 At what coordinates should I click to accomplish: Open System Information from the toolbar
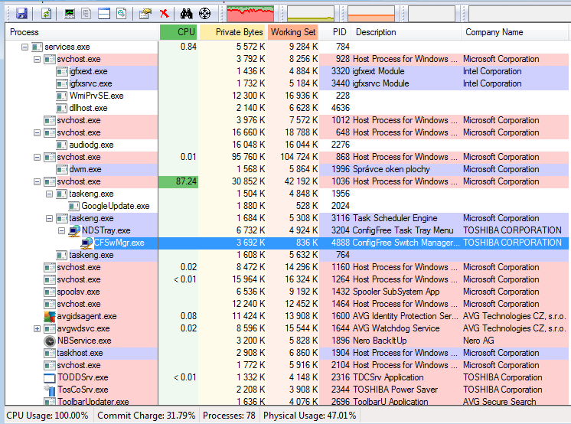[70, 13]
